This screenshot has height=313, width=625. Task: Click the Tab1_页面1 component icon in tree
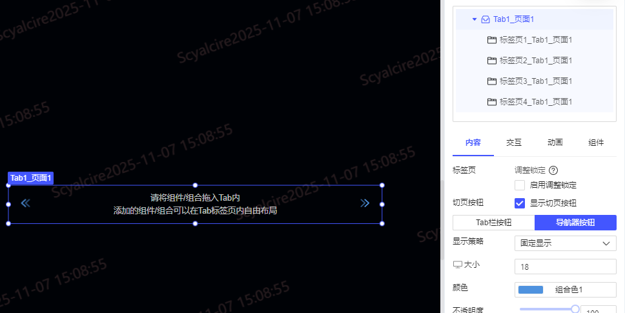[486, 19]
